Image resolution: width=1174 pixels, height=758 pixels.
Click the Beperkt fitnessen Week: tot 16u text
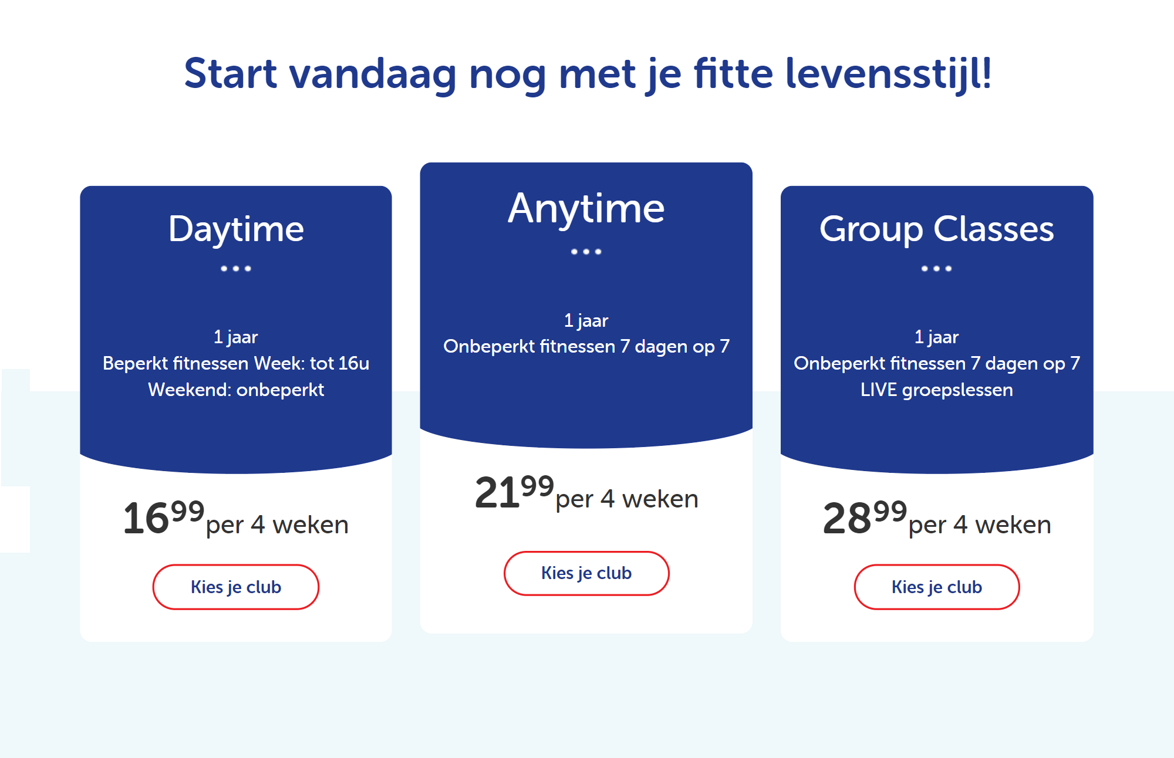[x=236, y=364]
